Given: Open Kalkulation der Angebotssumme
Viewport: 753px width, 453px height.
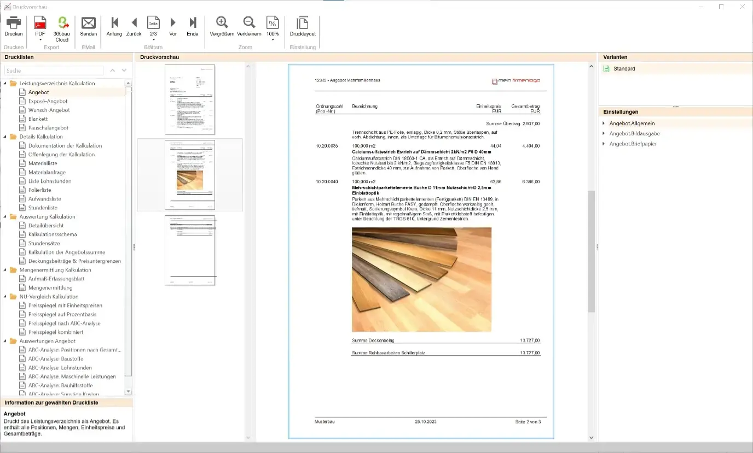Looking at the screenshot, I should click(x=67, y=252).
